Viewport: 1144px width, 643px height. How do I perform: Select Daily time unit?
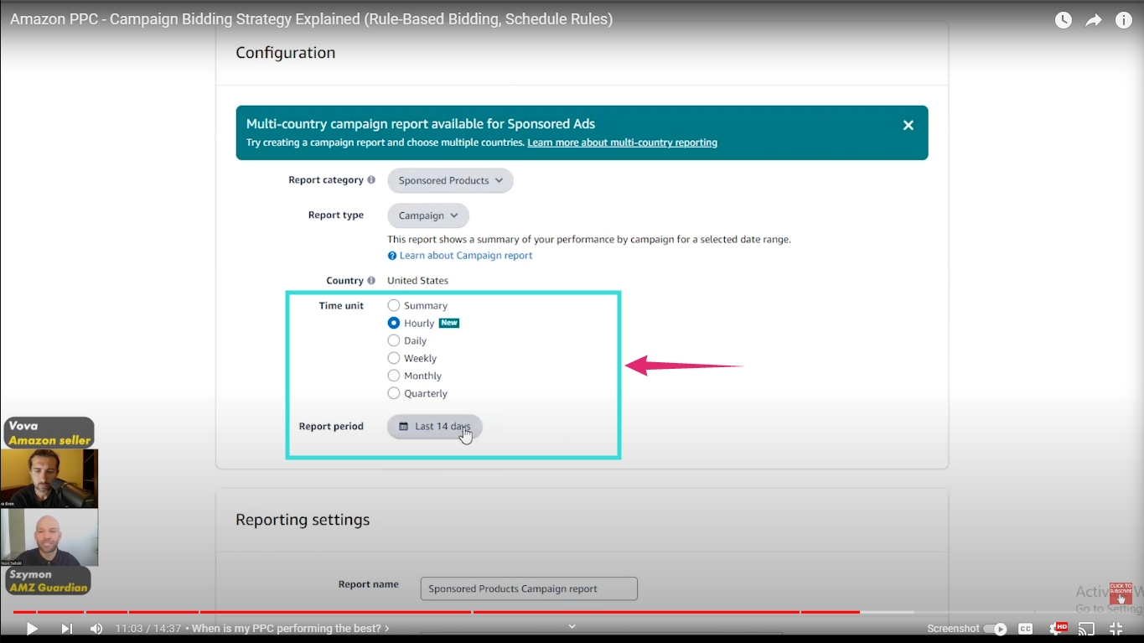(394, 340)
